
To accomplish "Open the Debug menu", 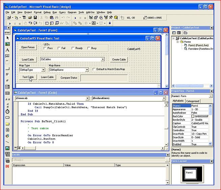I will (x=47, y=12).
